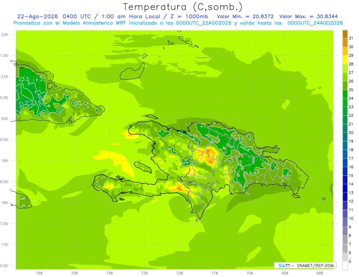
Task: Click the 15 degree blue legend swatch
Action: (x=345, y=172)
